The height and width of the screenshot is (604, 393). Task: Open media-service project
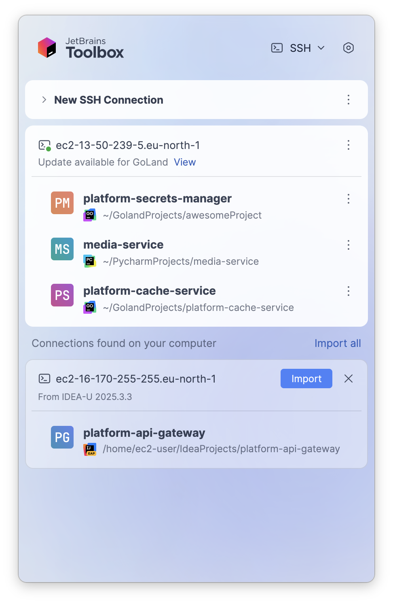[x=123, y=245]
